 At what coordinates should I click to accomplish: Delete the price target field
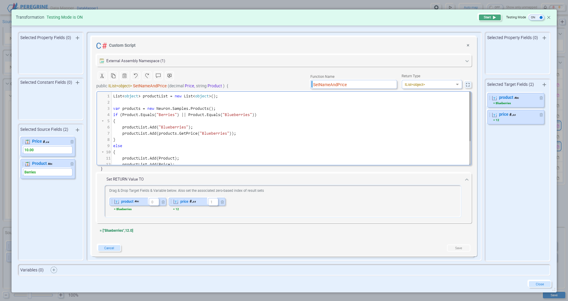point(541,115)
